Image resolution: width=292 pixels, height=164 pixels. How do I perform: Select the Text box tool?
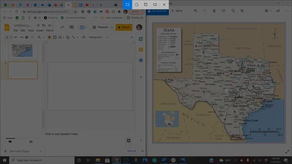[55, 37]
